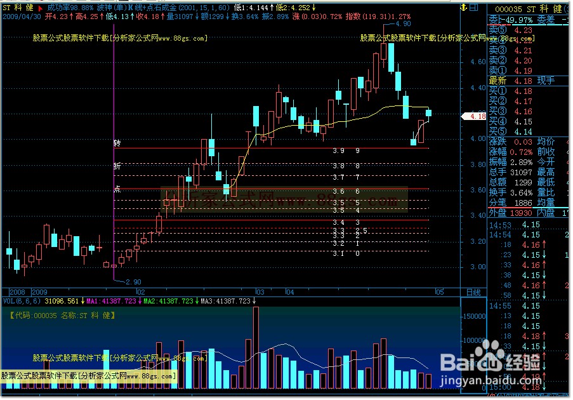Image resolution: width=573 pixels, height=400 pixels.
Task: Click the 03 month marker on time axis
Action: [260, 293]
